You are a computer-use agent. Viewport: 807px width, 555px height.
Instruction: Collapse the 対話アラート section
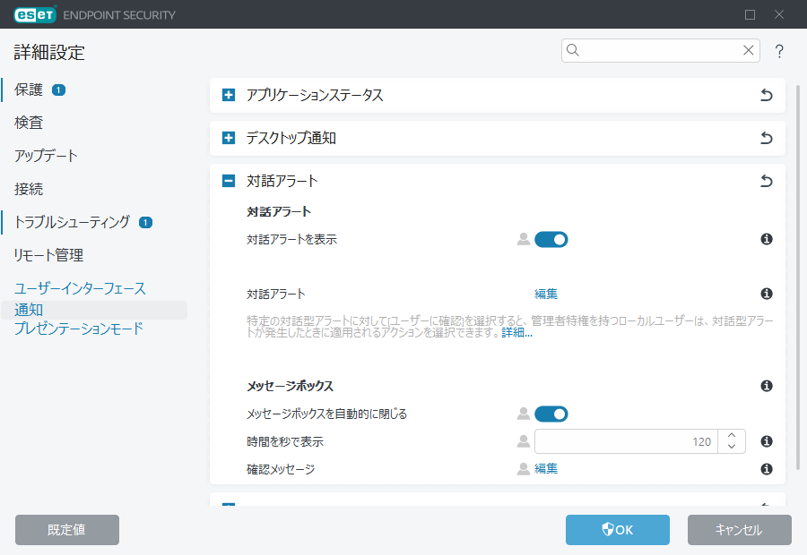tap(229, 182)
